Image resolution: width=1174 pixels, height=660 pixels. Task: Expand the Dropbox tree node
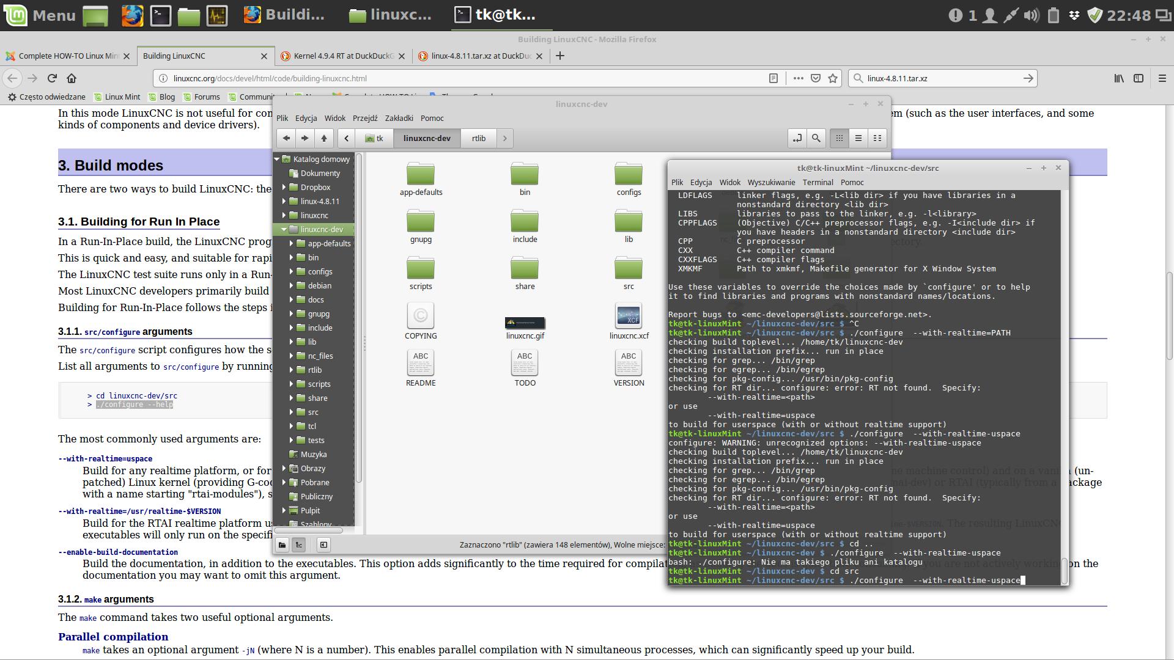click(x=284, y=187)
